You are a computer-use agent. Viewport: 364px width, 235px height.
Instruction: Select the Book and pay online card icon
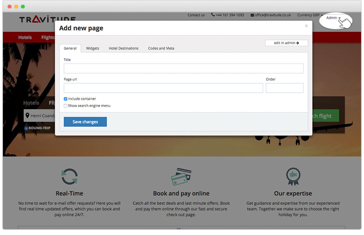pyautogui.click(x=181, y=176)
